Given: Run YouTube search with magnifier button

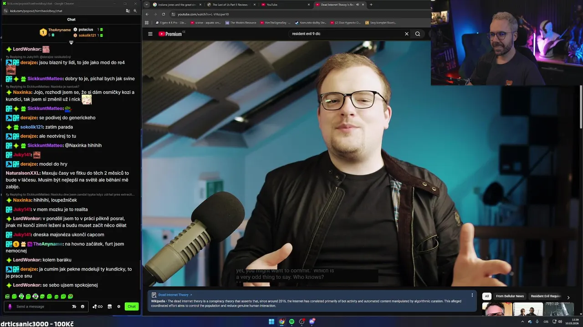Looking at the screenshot, I should point(418,34).
